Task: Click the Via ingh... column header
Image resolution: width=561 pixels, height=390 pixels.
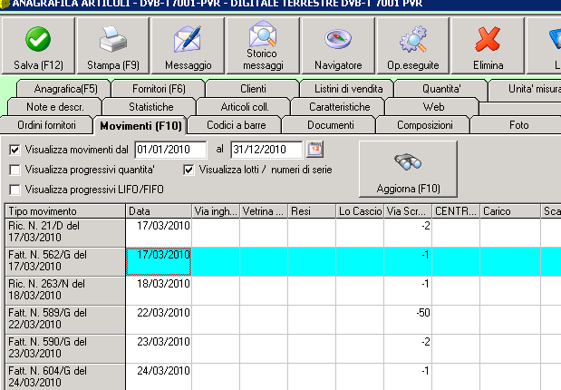Action: pyautogui.click(x=216, y=211)
